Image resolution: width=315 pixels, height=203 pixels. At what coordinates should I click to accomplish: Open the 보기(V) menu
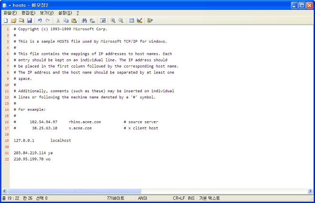click(47, 13)
